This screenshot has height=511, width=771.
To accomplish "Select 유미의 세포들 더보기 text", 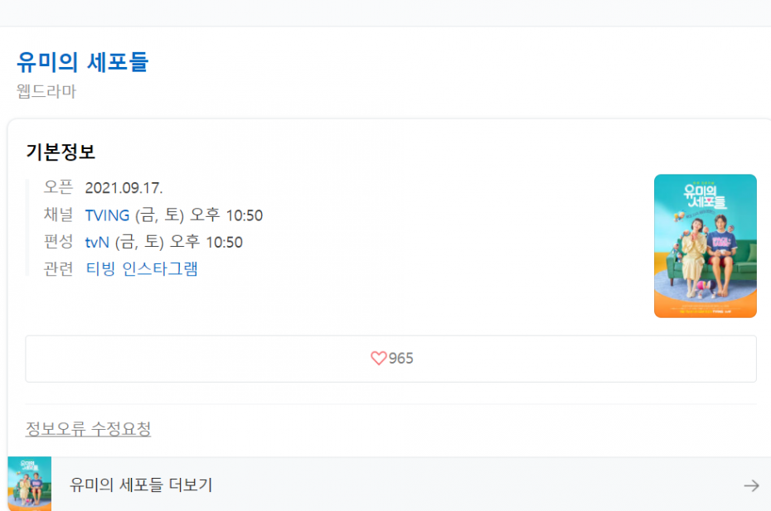I will (x=141, y=485).
